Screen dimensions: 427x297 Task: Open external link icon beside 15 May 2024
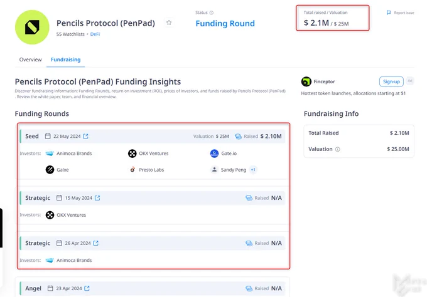coord(97,198)
